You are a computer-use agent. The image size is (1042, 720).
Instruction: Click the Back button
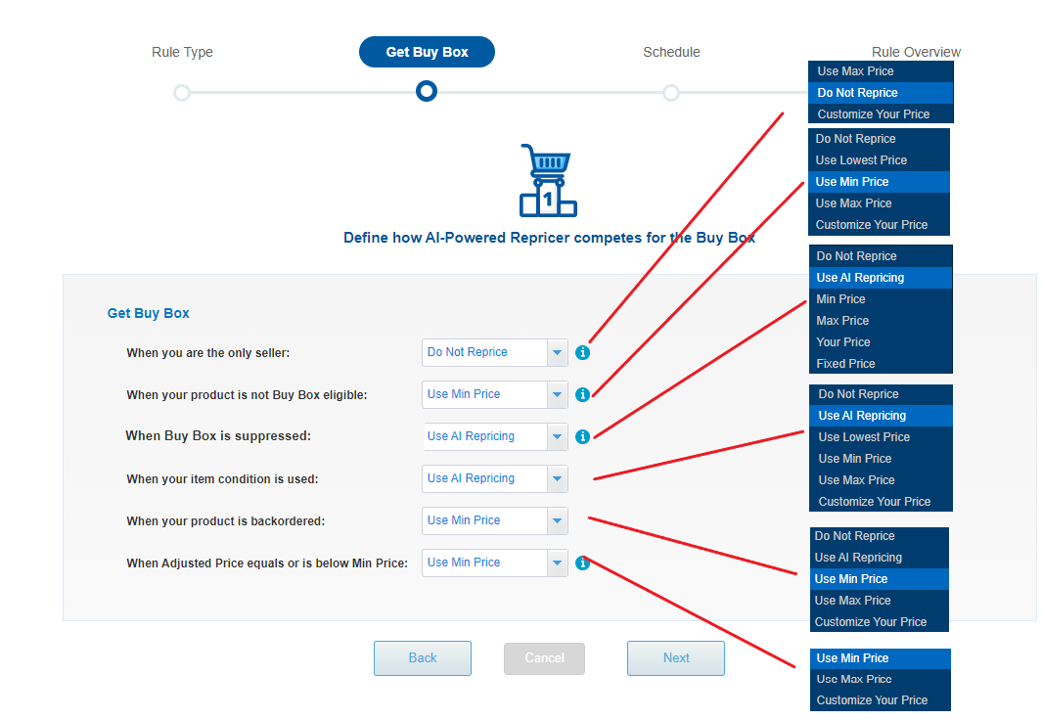pyautogui.click(x=423, y=658)
